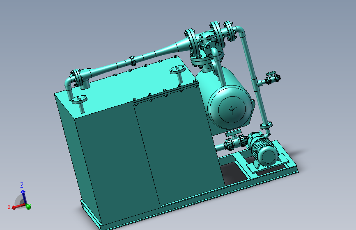356x230 pixels.
Task: Click the green Y axis of the triad
Action: coord(29,206)
